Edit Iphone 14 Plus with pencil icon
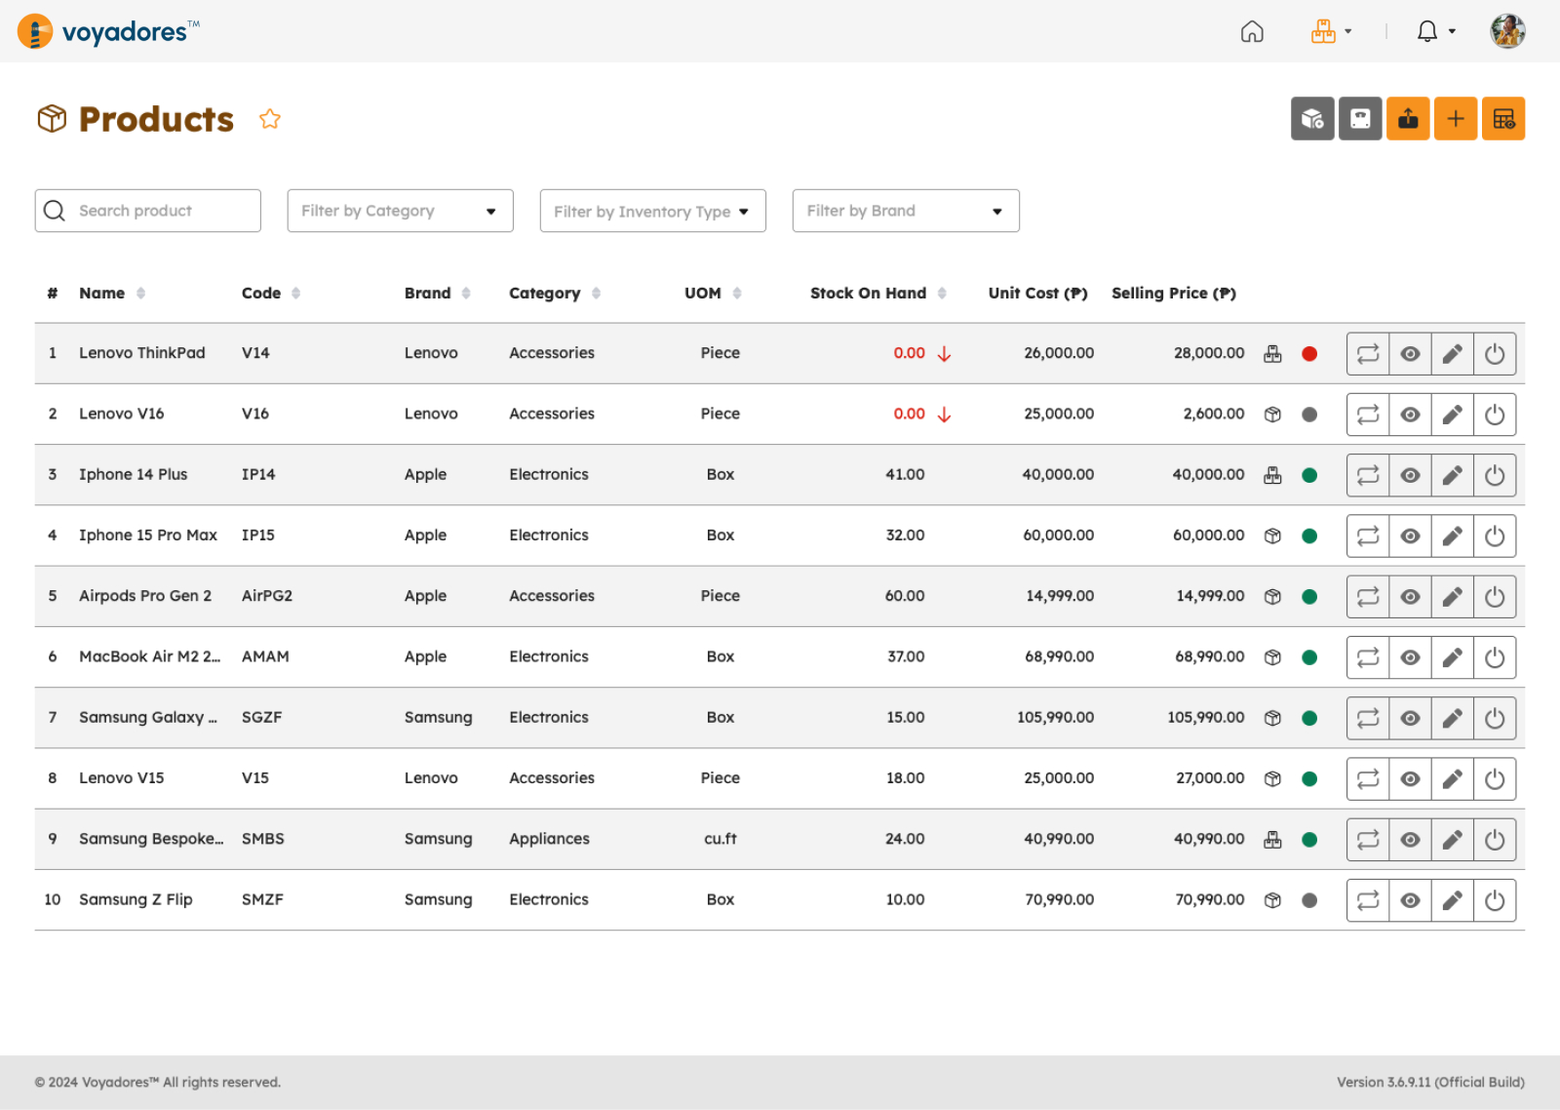Screen dimensions: 1560x1110 click(1452, 475)
